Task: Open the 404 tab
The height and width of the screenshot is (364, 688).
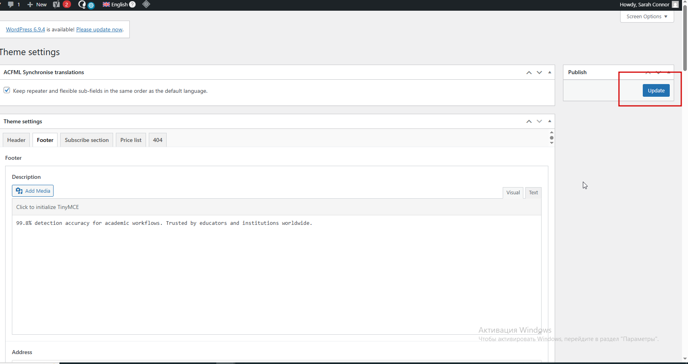Action: pos(158,140)
